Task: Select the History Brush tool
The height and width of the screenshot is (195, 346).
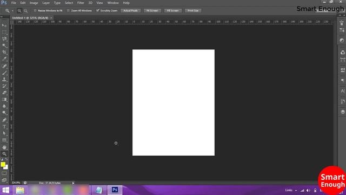Action: coord(4,86)
